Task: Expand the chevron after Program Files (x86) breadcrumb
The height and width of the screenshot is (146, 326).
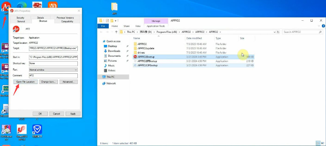Action: click(179, 32)
